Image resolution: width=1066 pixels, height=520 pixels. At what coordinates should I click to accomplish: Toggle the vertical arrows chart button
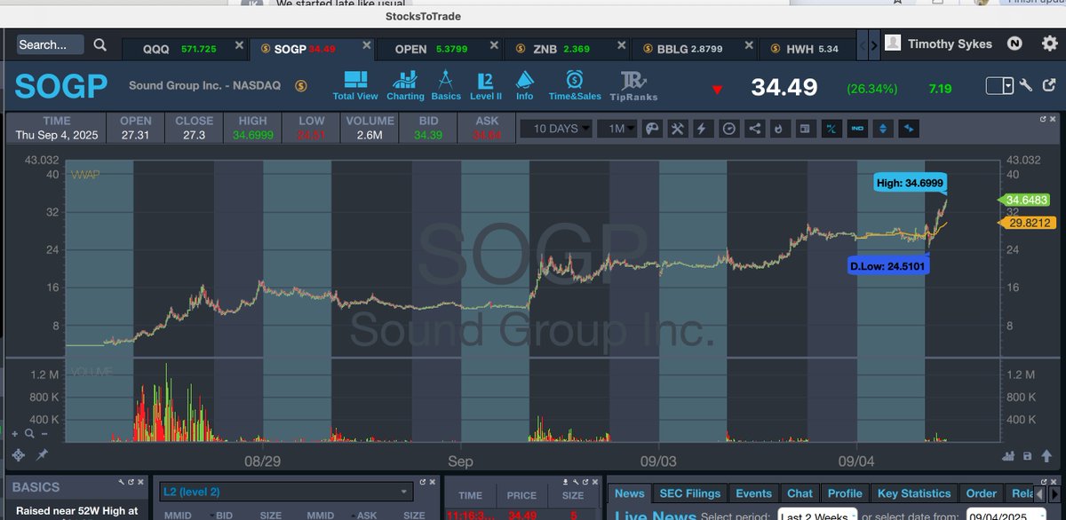(x=883, y=129)
